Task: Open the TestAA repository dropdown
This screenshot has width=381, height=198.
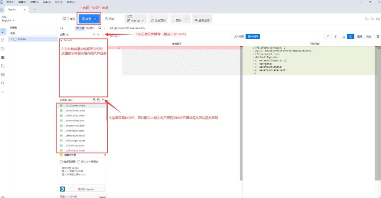Action: pos(8,20)
